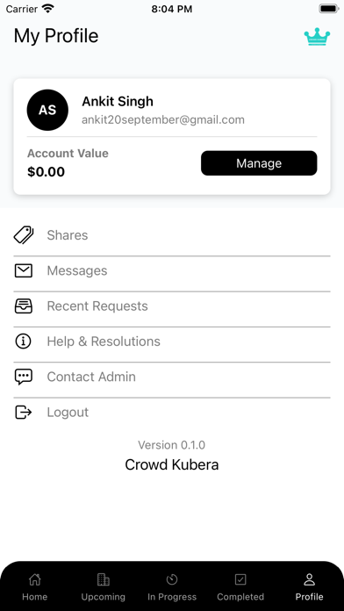Image resolution: width=344 pixels, height=611 pixels.
Task: Click the Messages envelope icon
Action: pyautogui.click(x=24, y=270)
